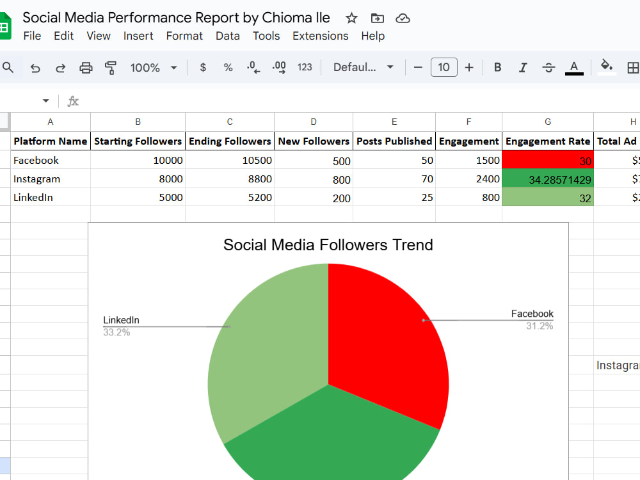Open the File menu
The width and height of the screenshot is (640, 480).
tap(32, 36)
